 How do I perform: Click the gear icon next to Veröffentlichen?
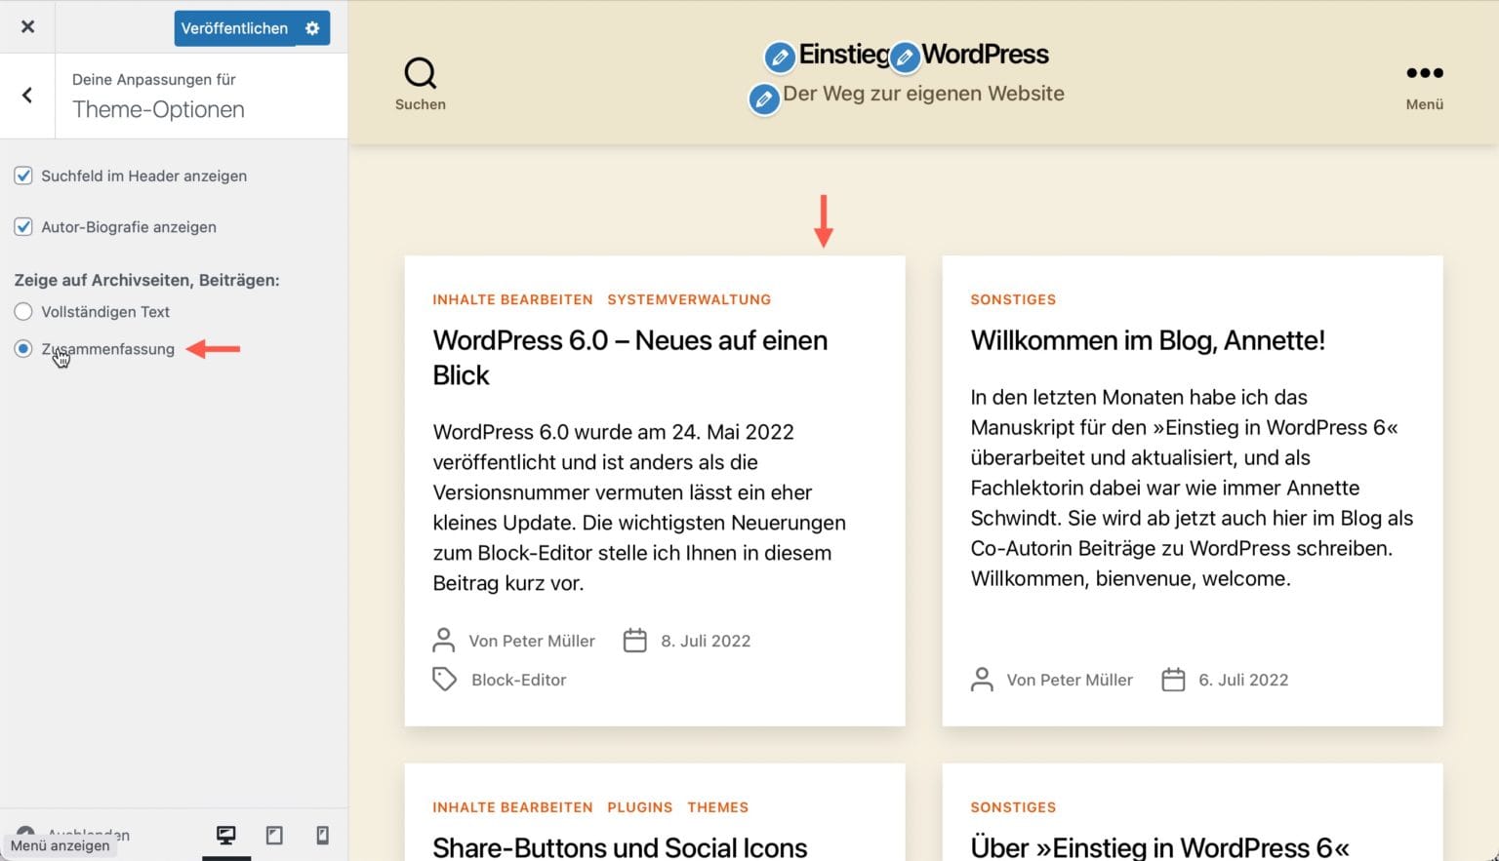click(311, 28)
